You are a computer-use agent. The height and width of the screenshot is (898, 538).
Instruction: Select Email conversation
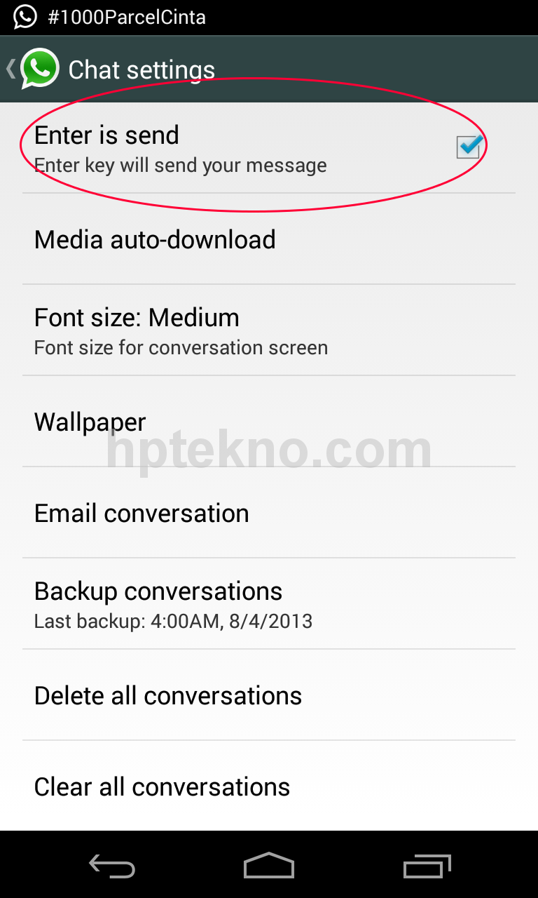pos(269,513)
